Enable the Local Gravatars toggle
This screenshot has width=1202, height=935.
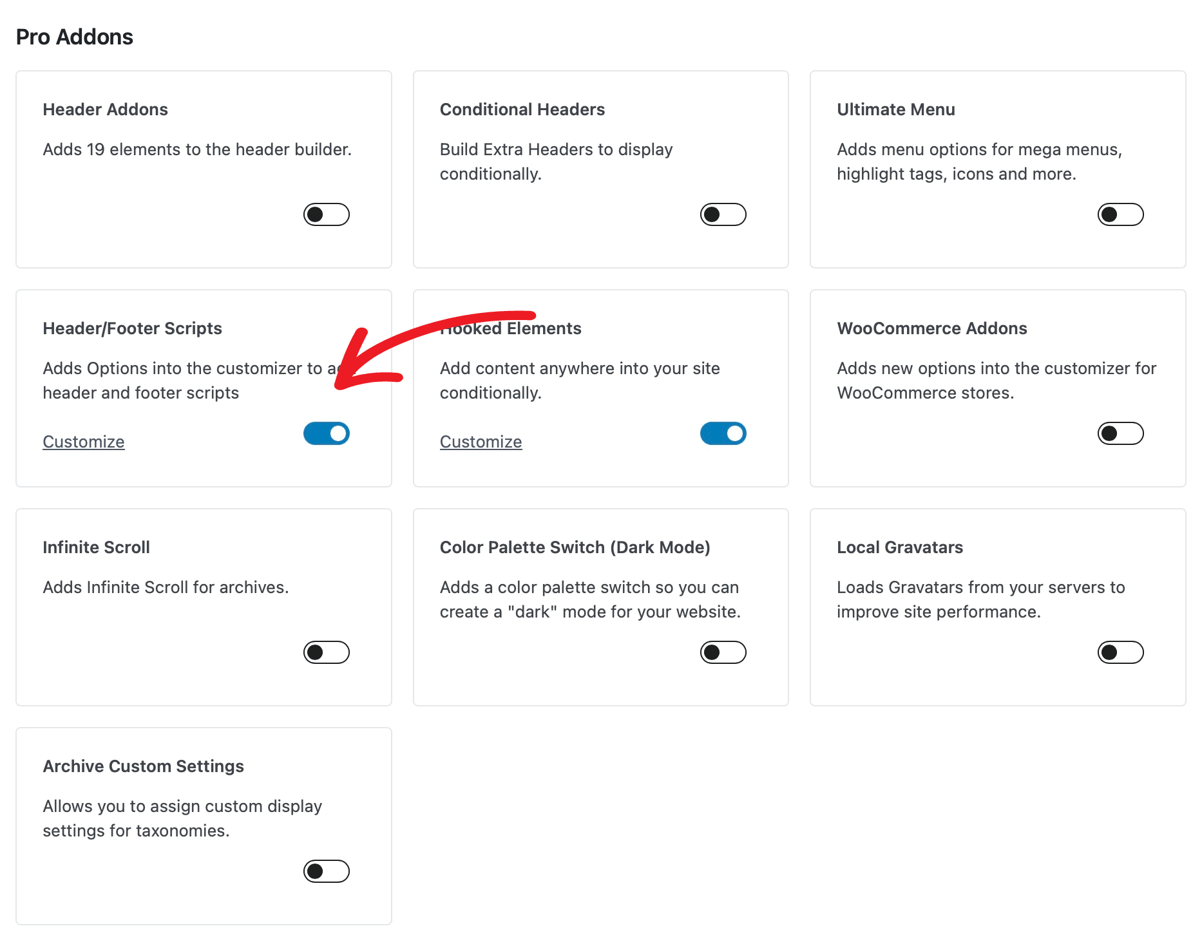(1120, 652)
